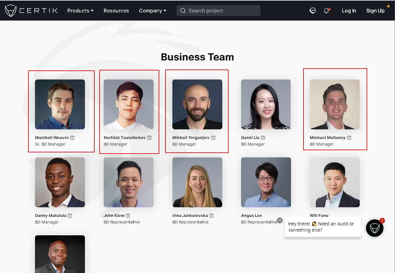Click the name Irina Jankulovska
This screenshot has width=395, height=273.
tap(190, 215)
